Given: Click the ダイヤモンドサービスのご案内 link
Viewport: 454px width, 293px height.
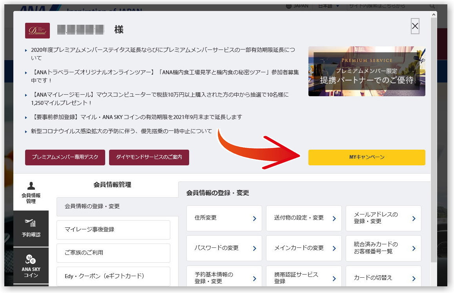Looking at the screenshot, I should coord(150,157).
